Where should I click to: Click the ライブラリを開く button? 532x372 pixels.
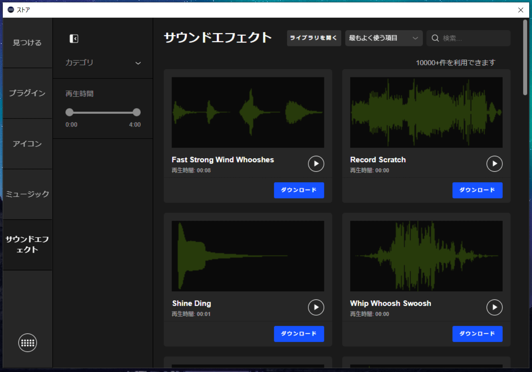314,38
